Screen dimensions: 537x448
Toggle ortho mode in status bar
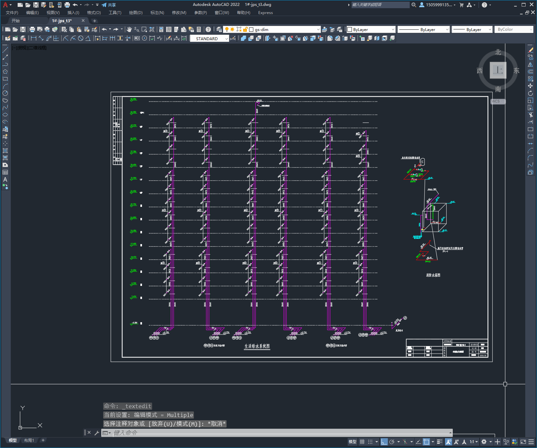[384, 442]
